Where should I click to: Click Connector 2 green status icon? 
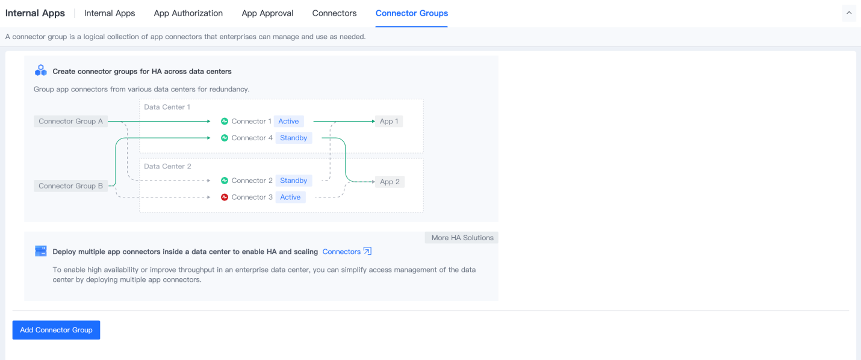pyautogui.click(x=225, y=181)
